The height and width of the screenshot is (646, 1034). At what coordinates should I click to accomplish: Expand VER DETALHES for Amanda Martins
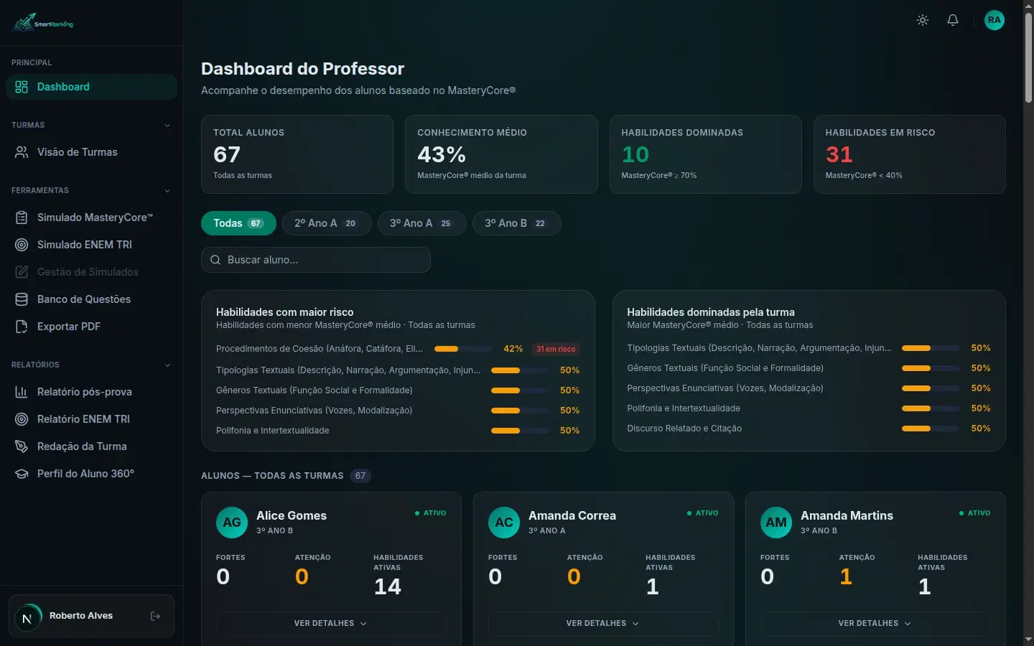[875, 623]
